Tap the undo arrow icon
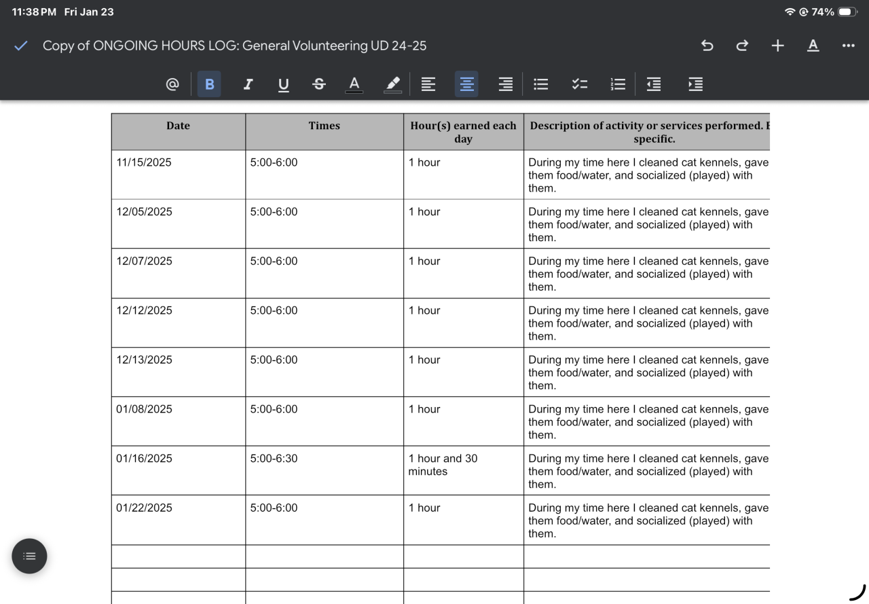869x604 pixels. [x=707, y=46]
